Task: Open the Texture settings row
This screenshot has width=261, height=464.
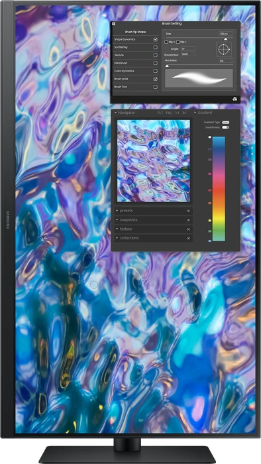Action: point(136,55)
